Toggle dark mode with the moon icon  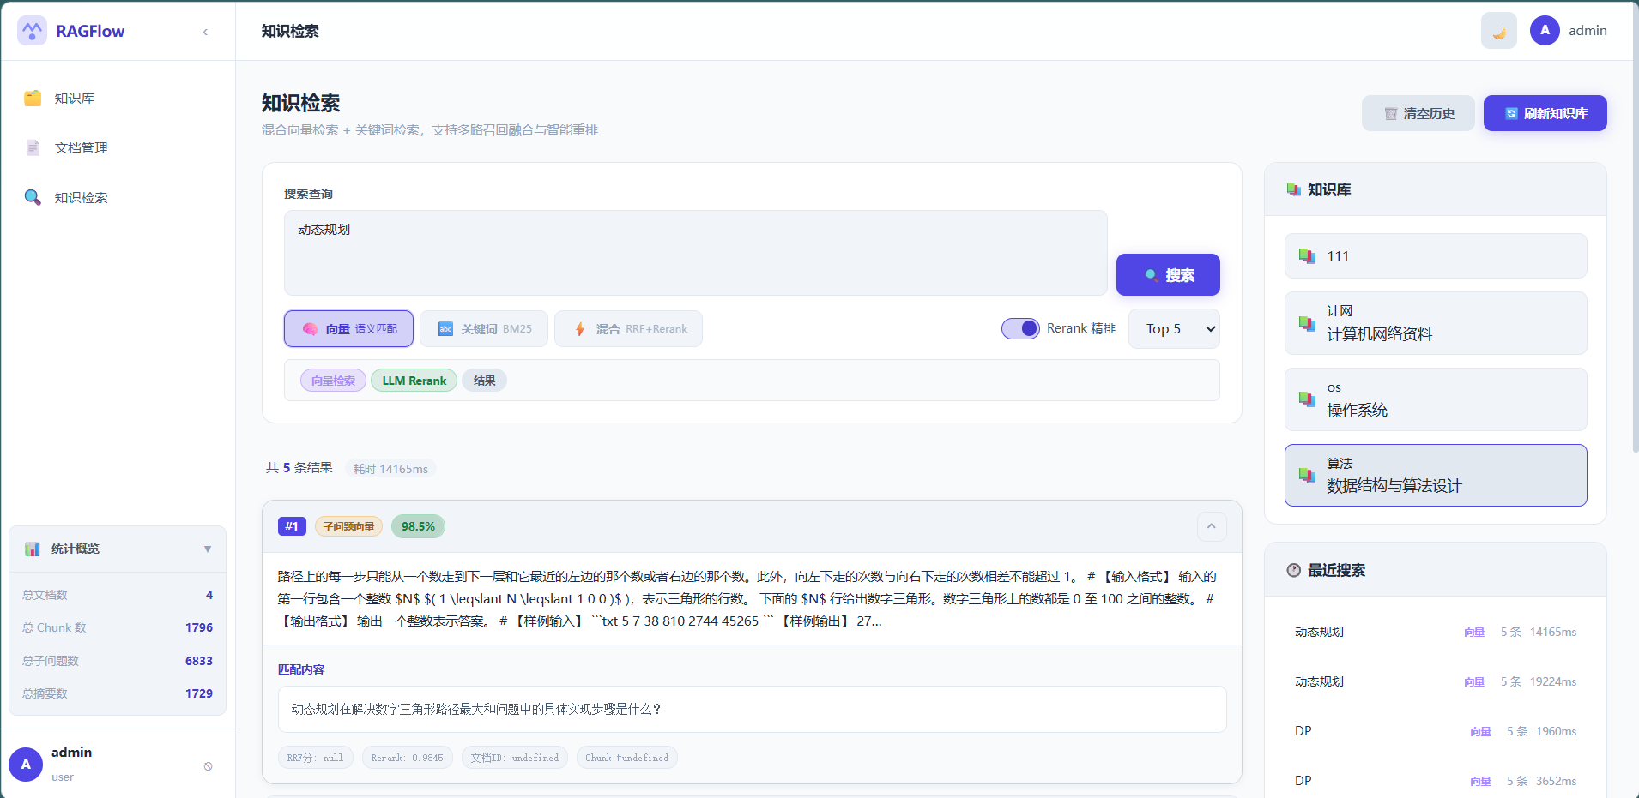pyautogui.click(x=1498, y=31)
